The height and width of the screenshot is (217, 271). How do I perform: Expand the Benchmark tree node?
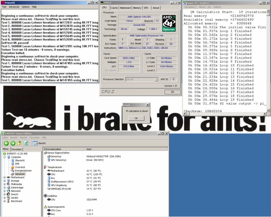[x=5, y=201]
